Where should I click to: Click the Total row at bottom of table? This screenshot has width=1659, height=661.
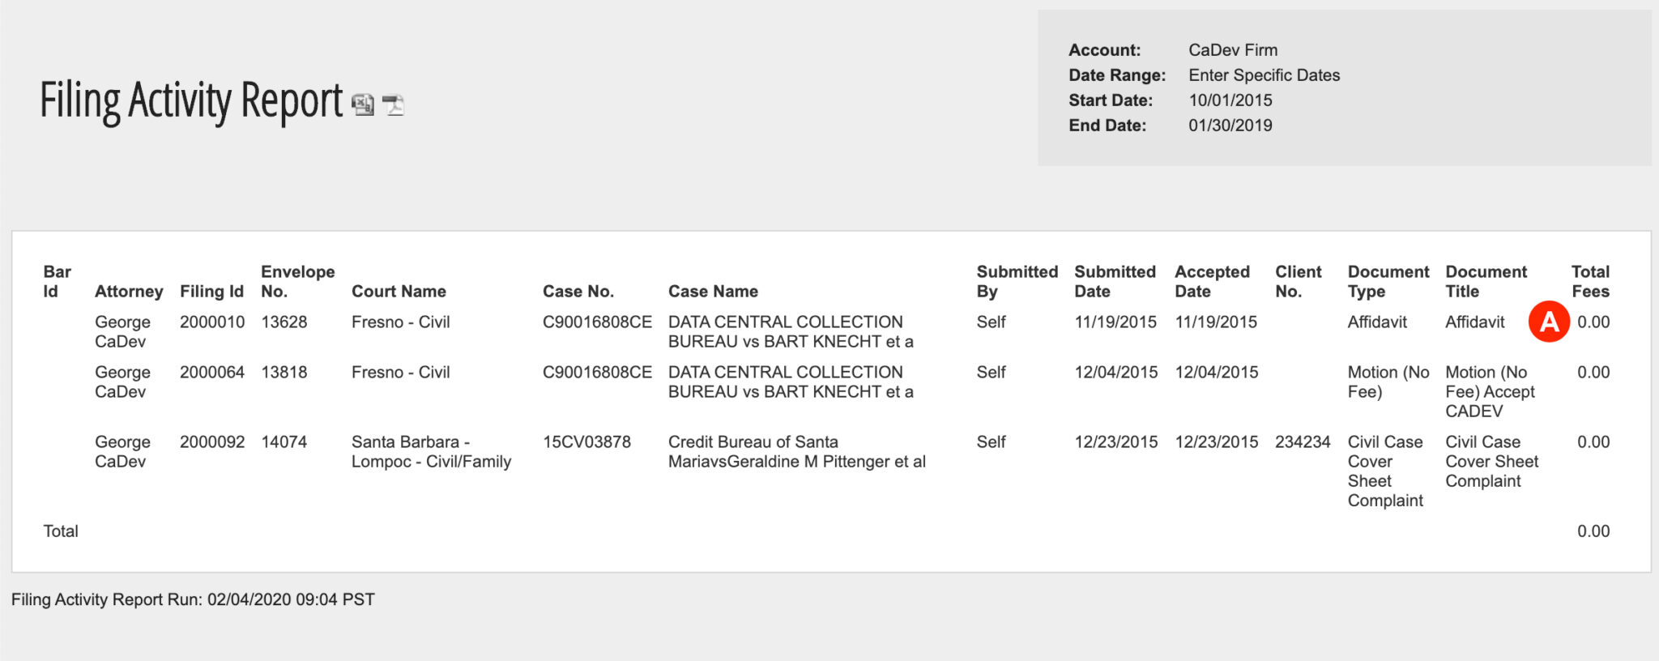61,531
